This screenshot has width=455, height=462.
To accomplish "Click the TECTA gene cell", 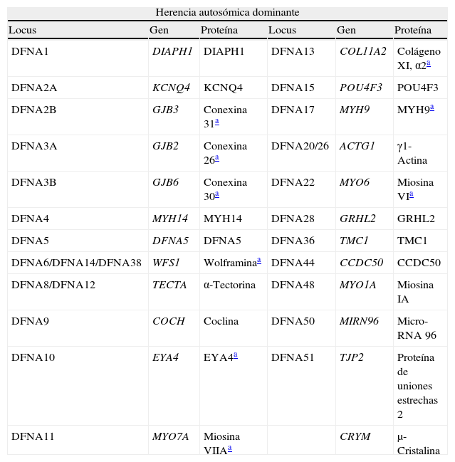I will [x=169, y=285].
